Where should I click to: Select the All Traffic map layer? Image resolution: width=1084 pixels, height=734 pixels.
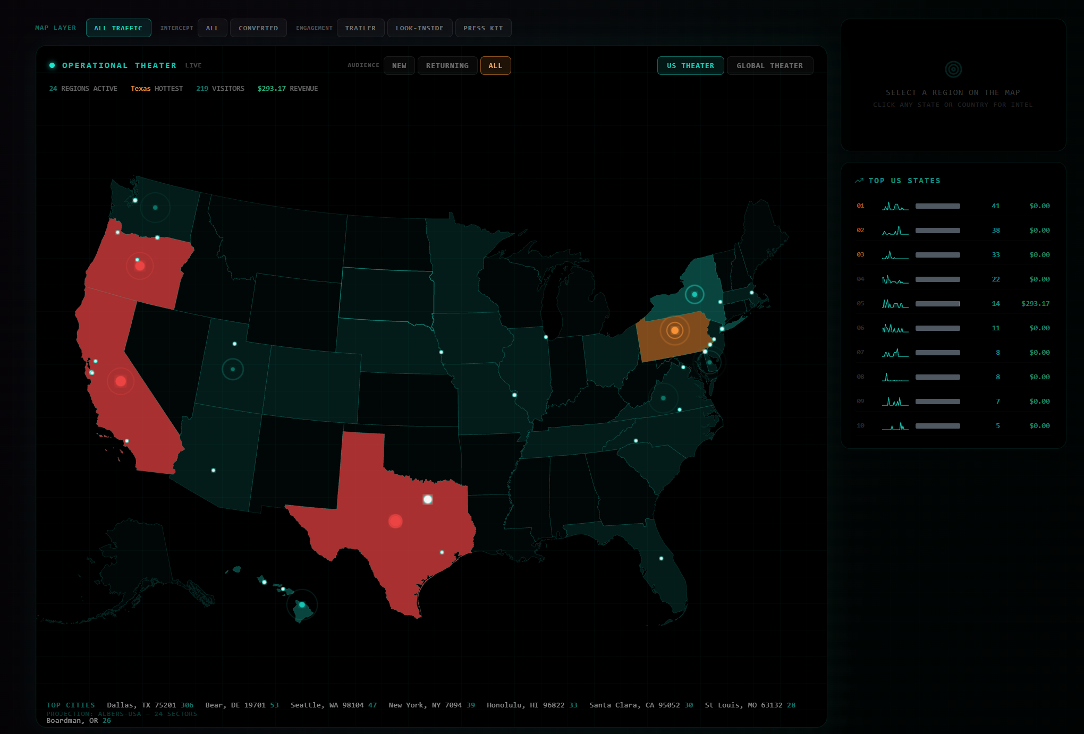tap(118, 28)
